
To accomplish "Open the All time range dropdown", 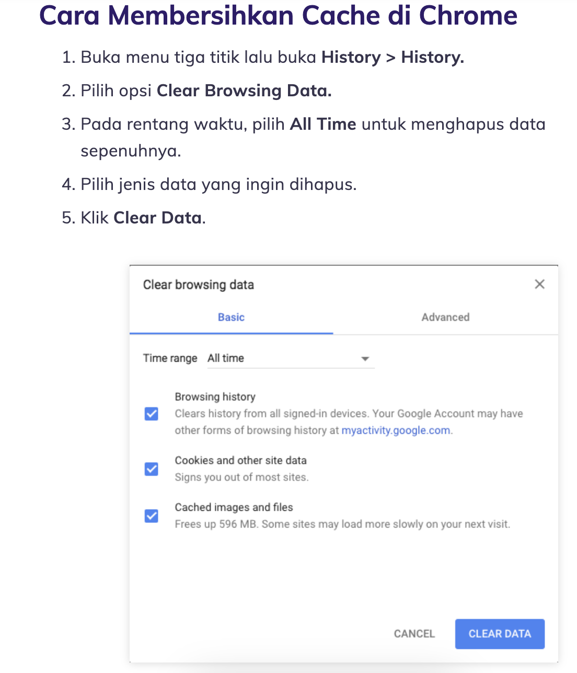I will pyautogui.click(x=291, y=358).
